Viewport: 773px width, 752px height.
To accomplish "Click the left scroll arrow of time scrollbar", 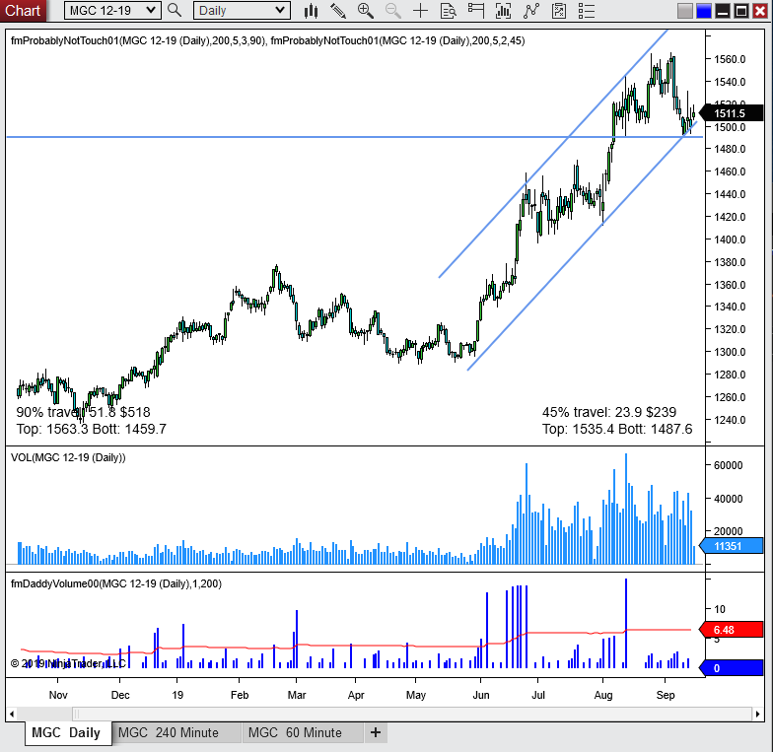I will point(12,714).
